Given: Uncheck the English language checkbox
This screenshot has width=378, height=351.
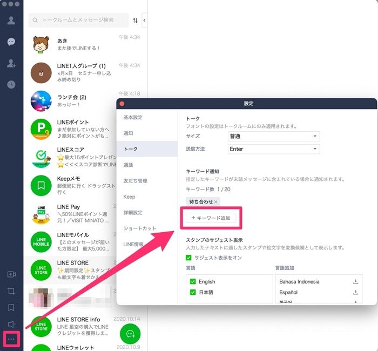Looking at the screenshot, I should click(x=193, y=281).
